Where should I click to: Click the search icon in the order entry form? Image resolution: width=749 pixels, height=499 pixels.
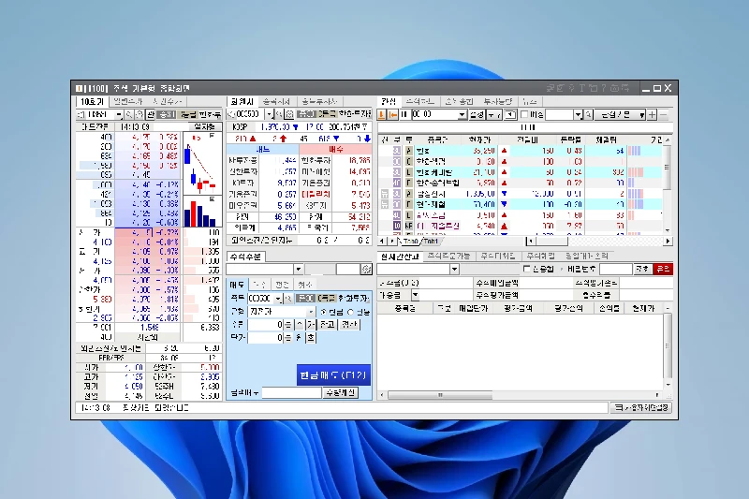[288, 299]
